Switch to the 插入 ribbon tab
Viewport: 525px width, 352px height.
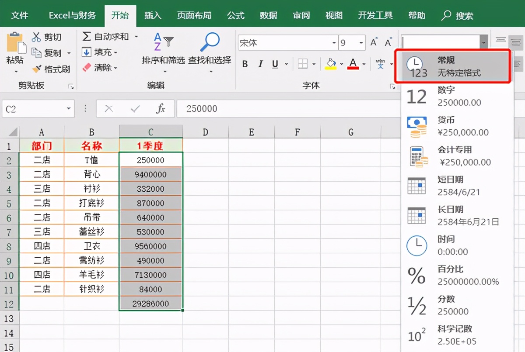(x=152, y=16)
